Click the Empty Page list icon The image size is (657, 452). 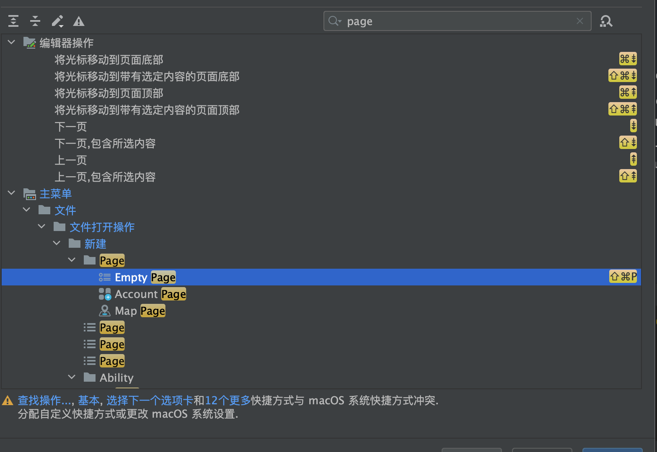click(x=105, y=277)
